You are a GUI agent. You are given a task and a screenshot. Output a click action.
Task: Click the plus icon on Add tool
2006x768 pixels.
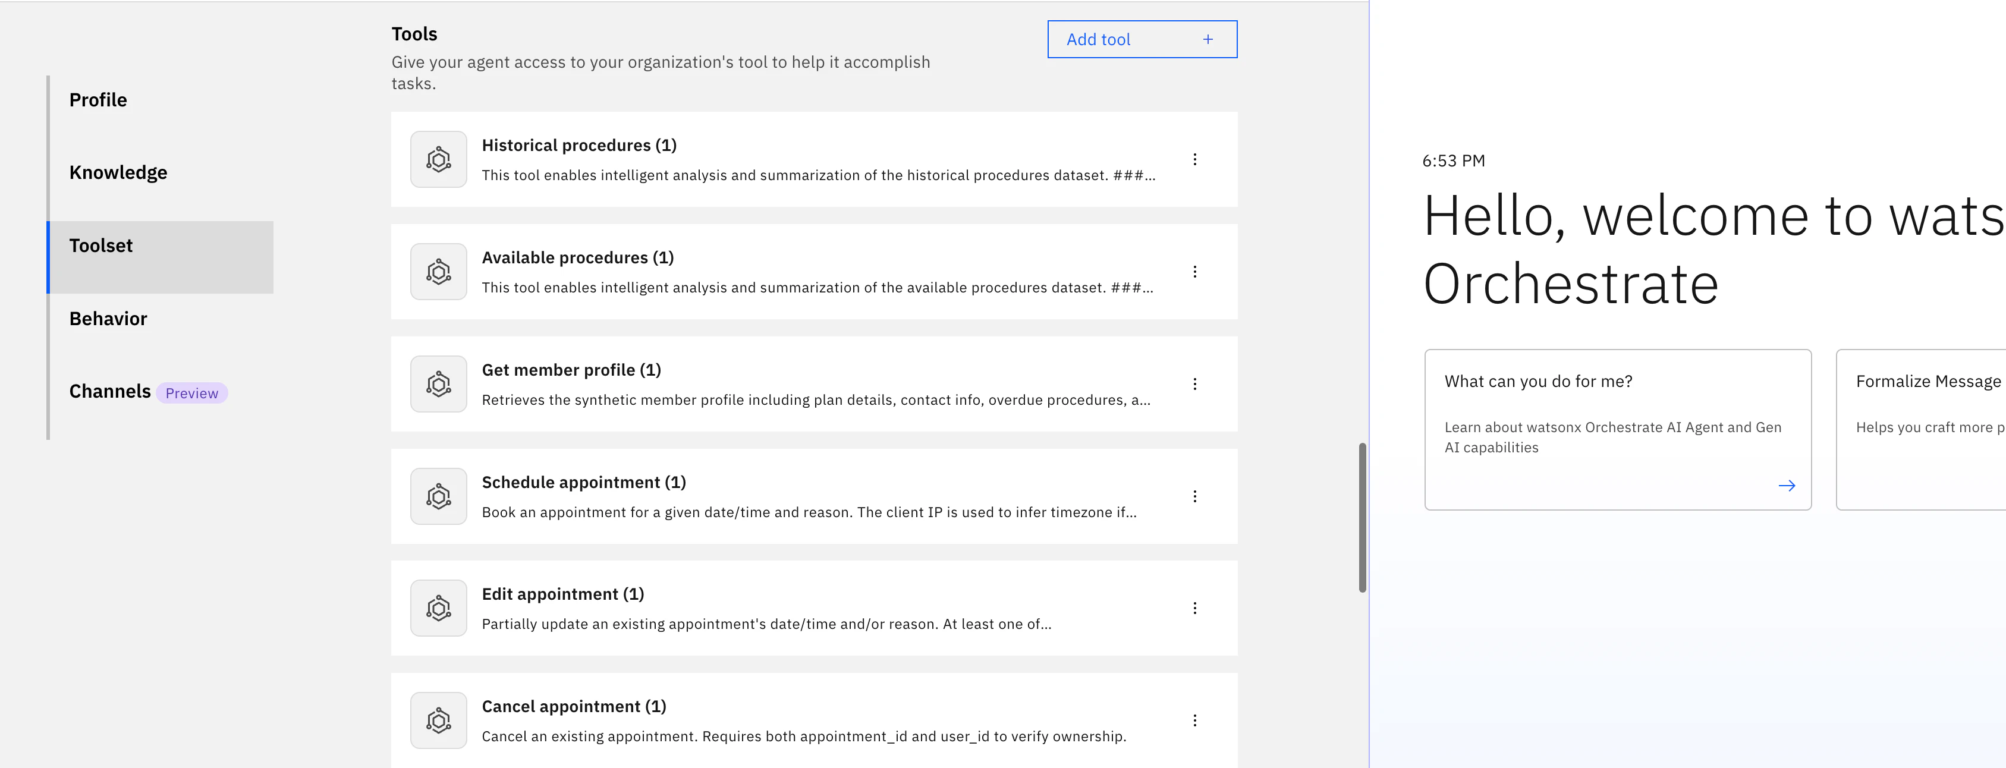pos(1208,39)
